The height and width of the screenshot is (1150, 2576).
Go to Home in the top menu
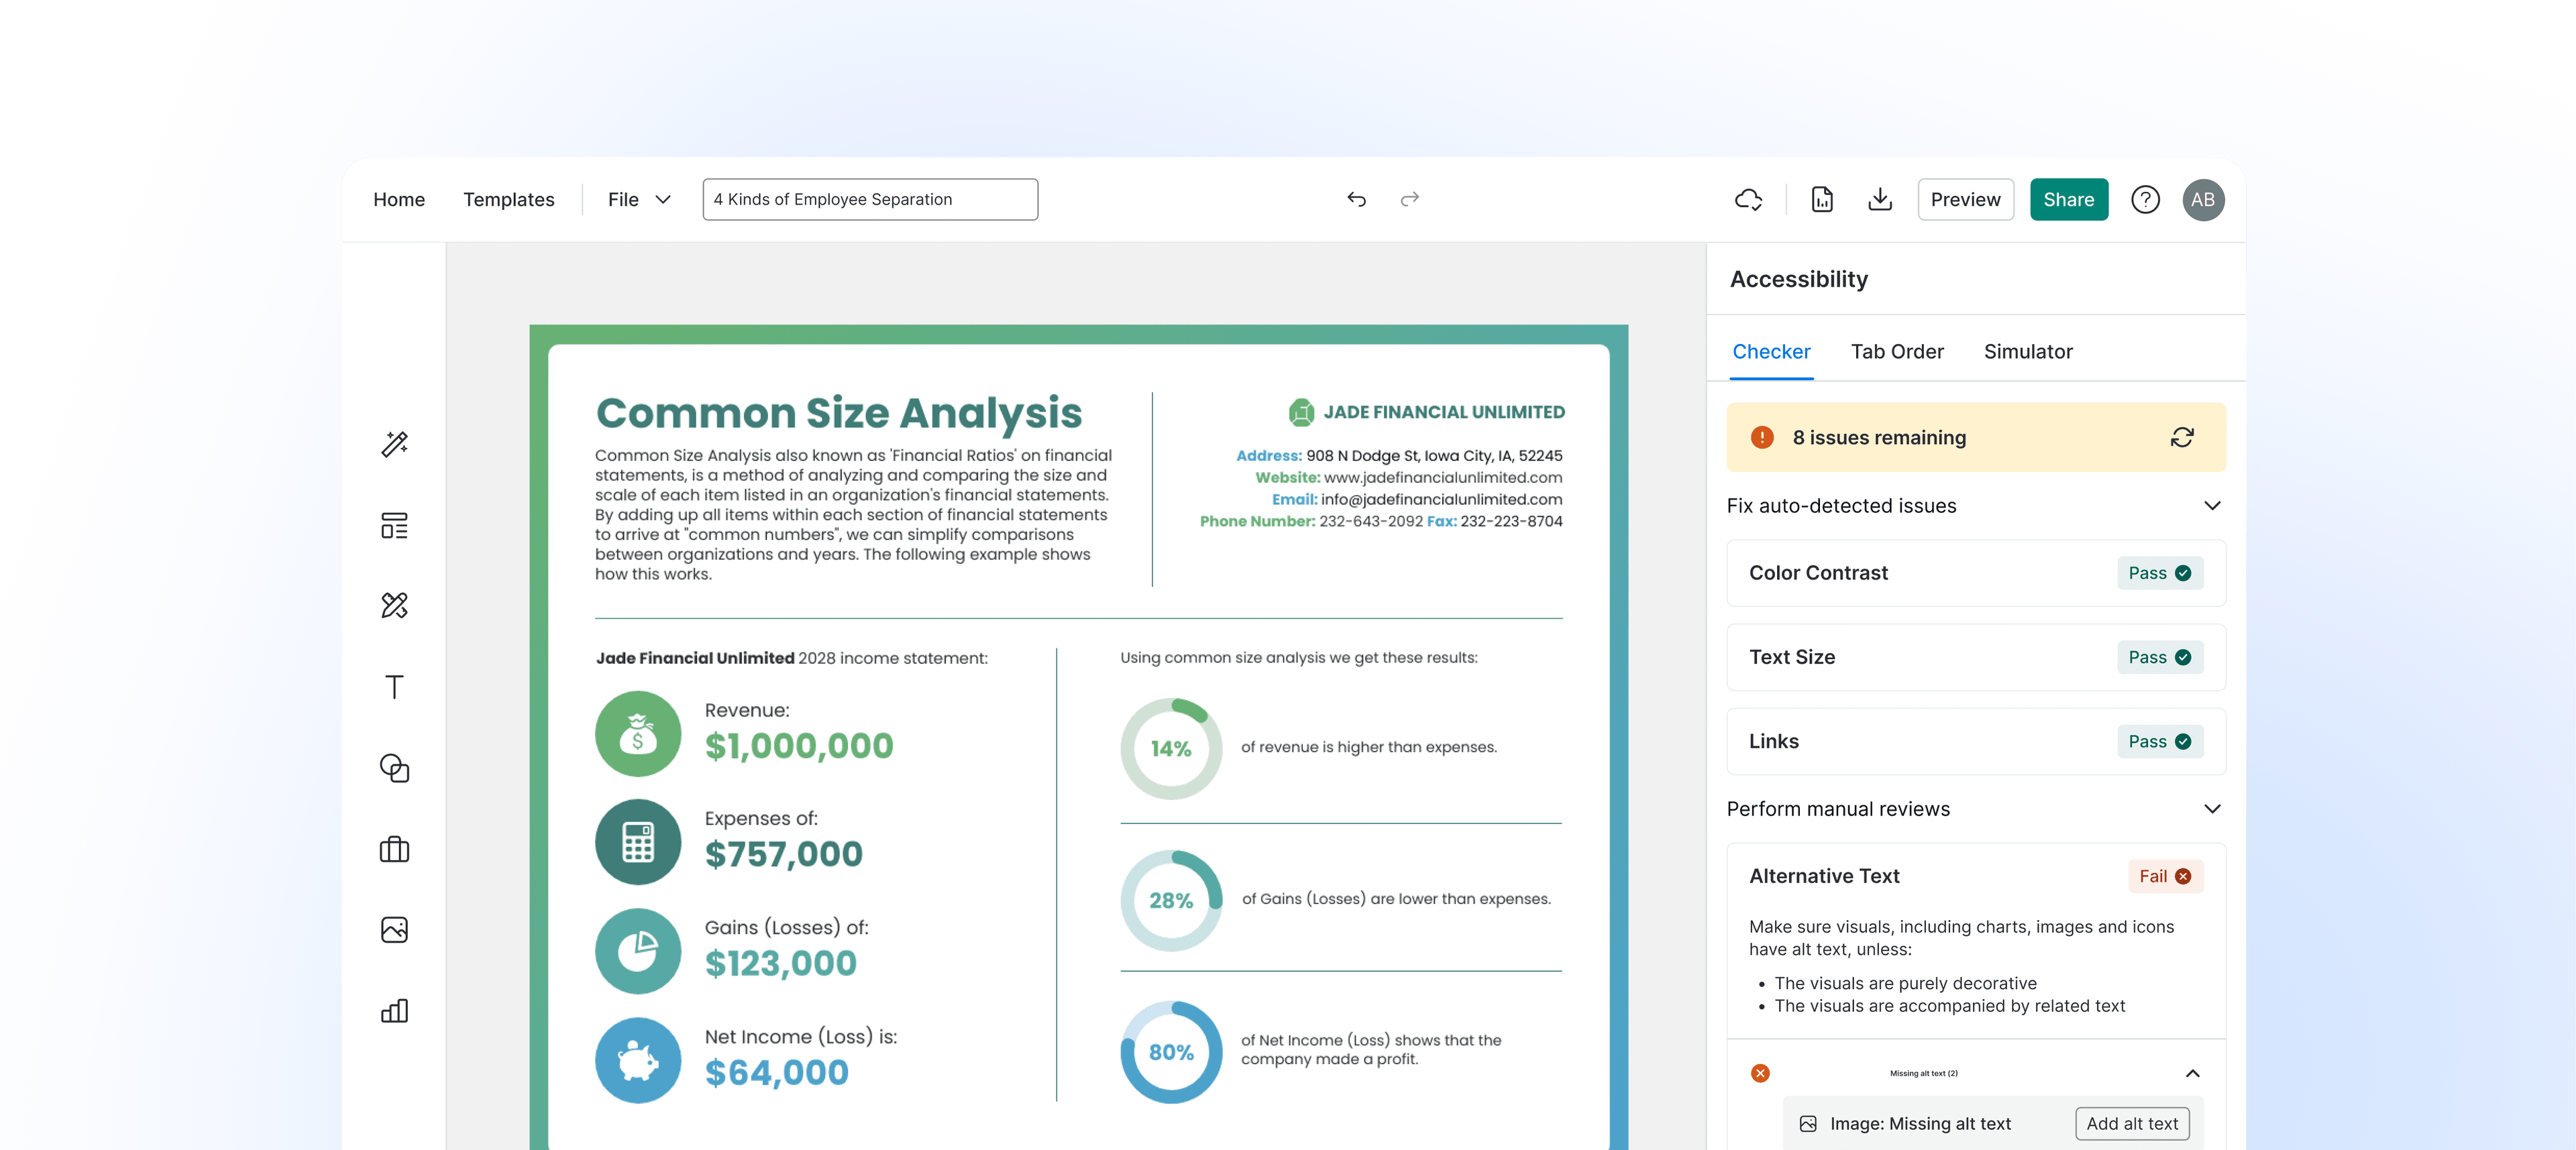(399, 200)
